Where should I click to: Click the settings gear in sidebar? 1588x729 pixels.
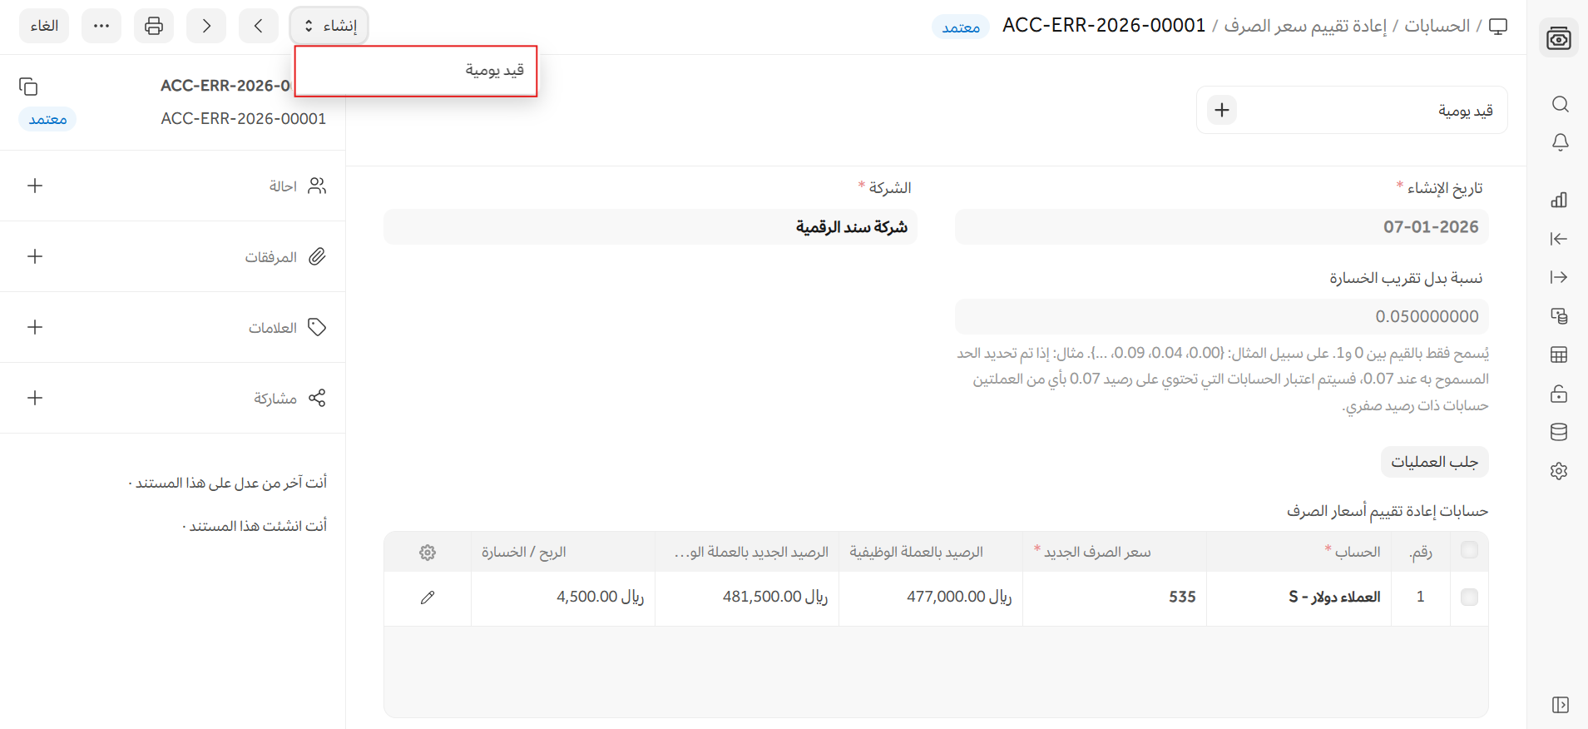1559,471
